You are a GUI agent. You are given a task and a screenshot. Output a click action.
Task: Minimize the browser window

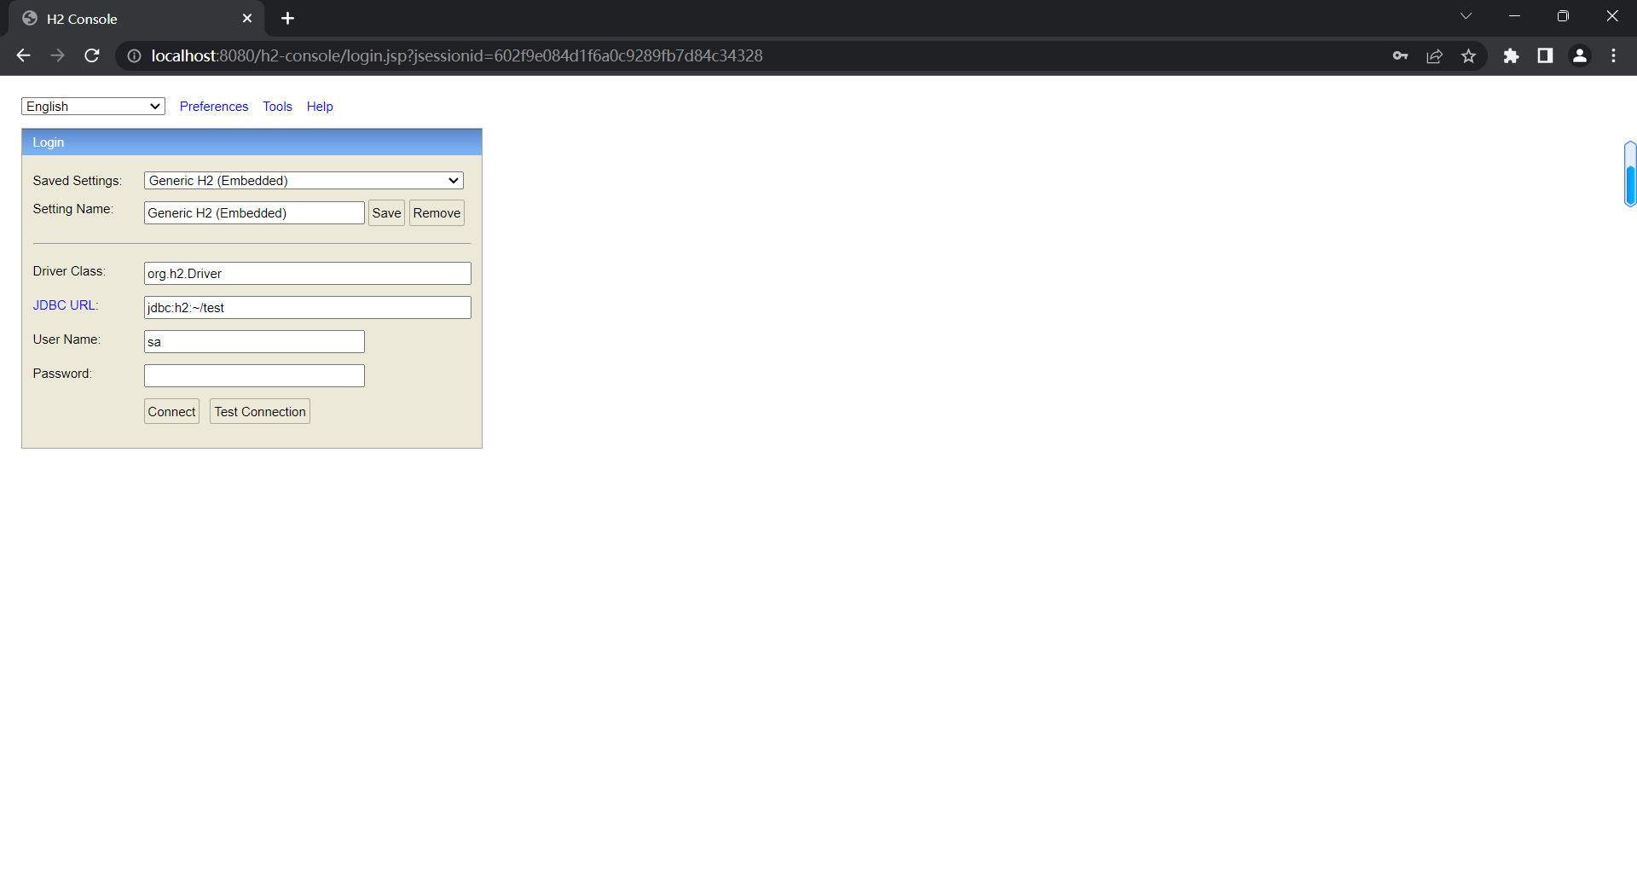pos(1514,16)
